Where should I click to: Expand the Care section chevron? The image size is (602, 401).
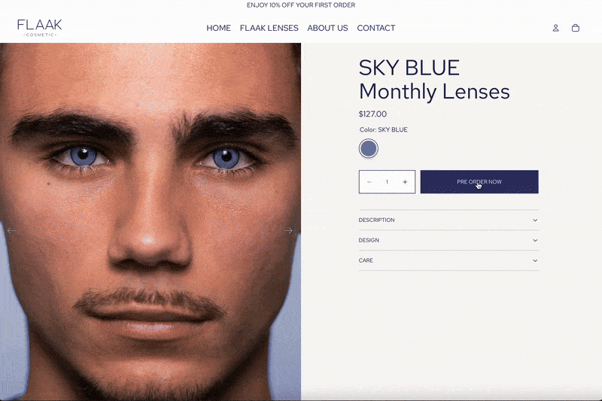tap(535, 260)
